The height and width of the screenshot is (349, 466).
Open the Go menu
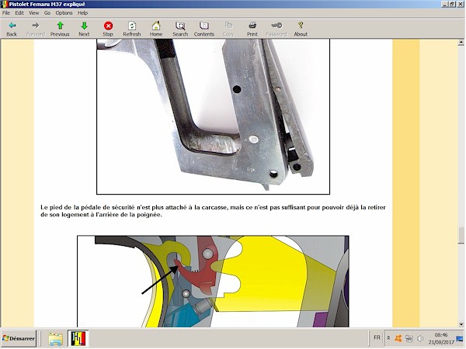(x=47, y=12)
